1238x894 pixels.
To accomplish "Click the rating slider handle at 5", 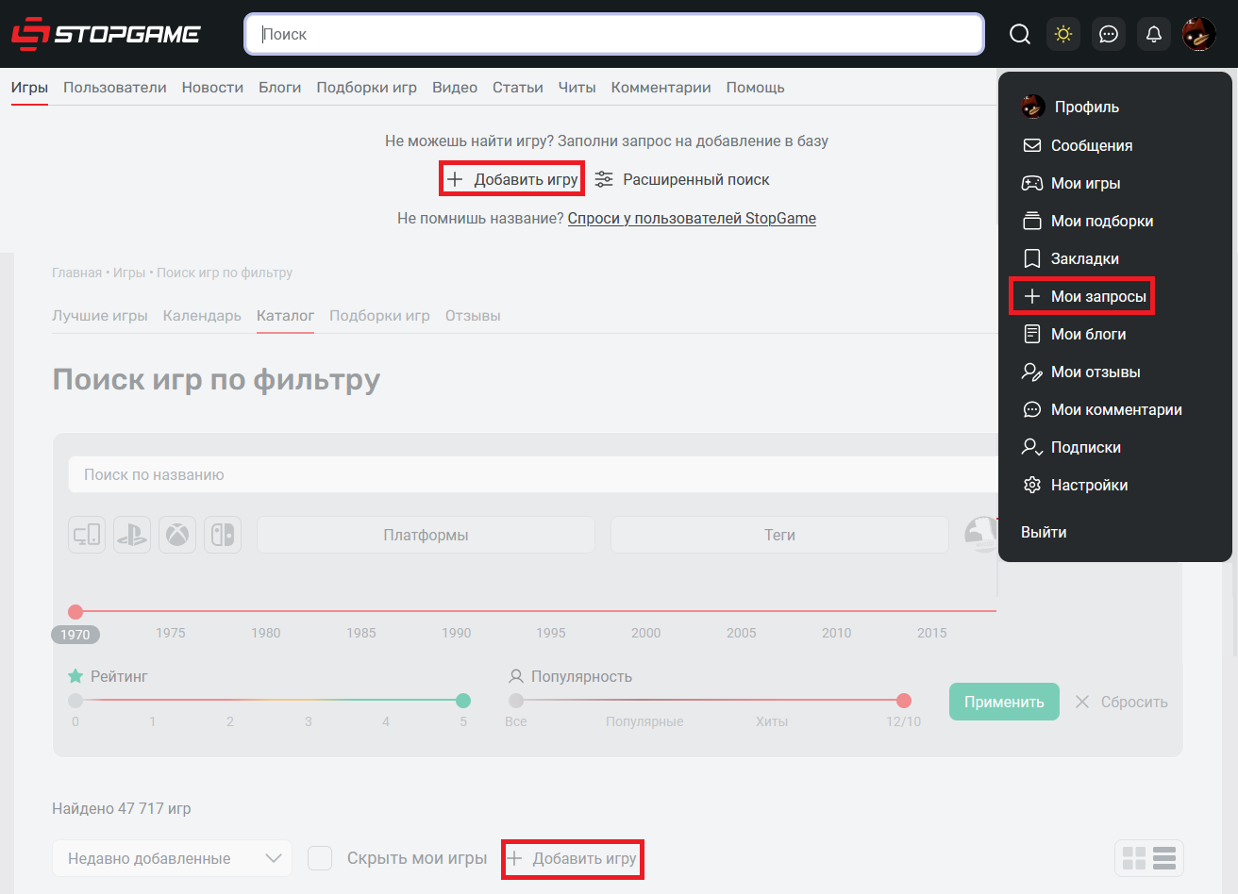I will coord(463,701).
